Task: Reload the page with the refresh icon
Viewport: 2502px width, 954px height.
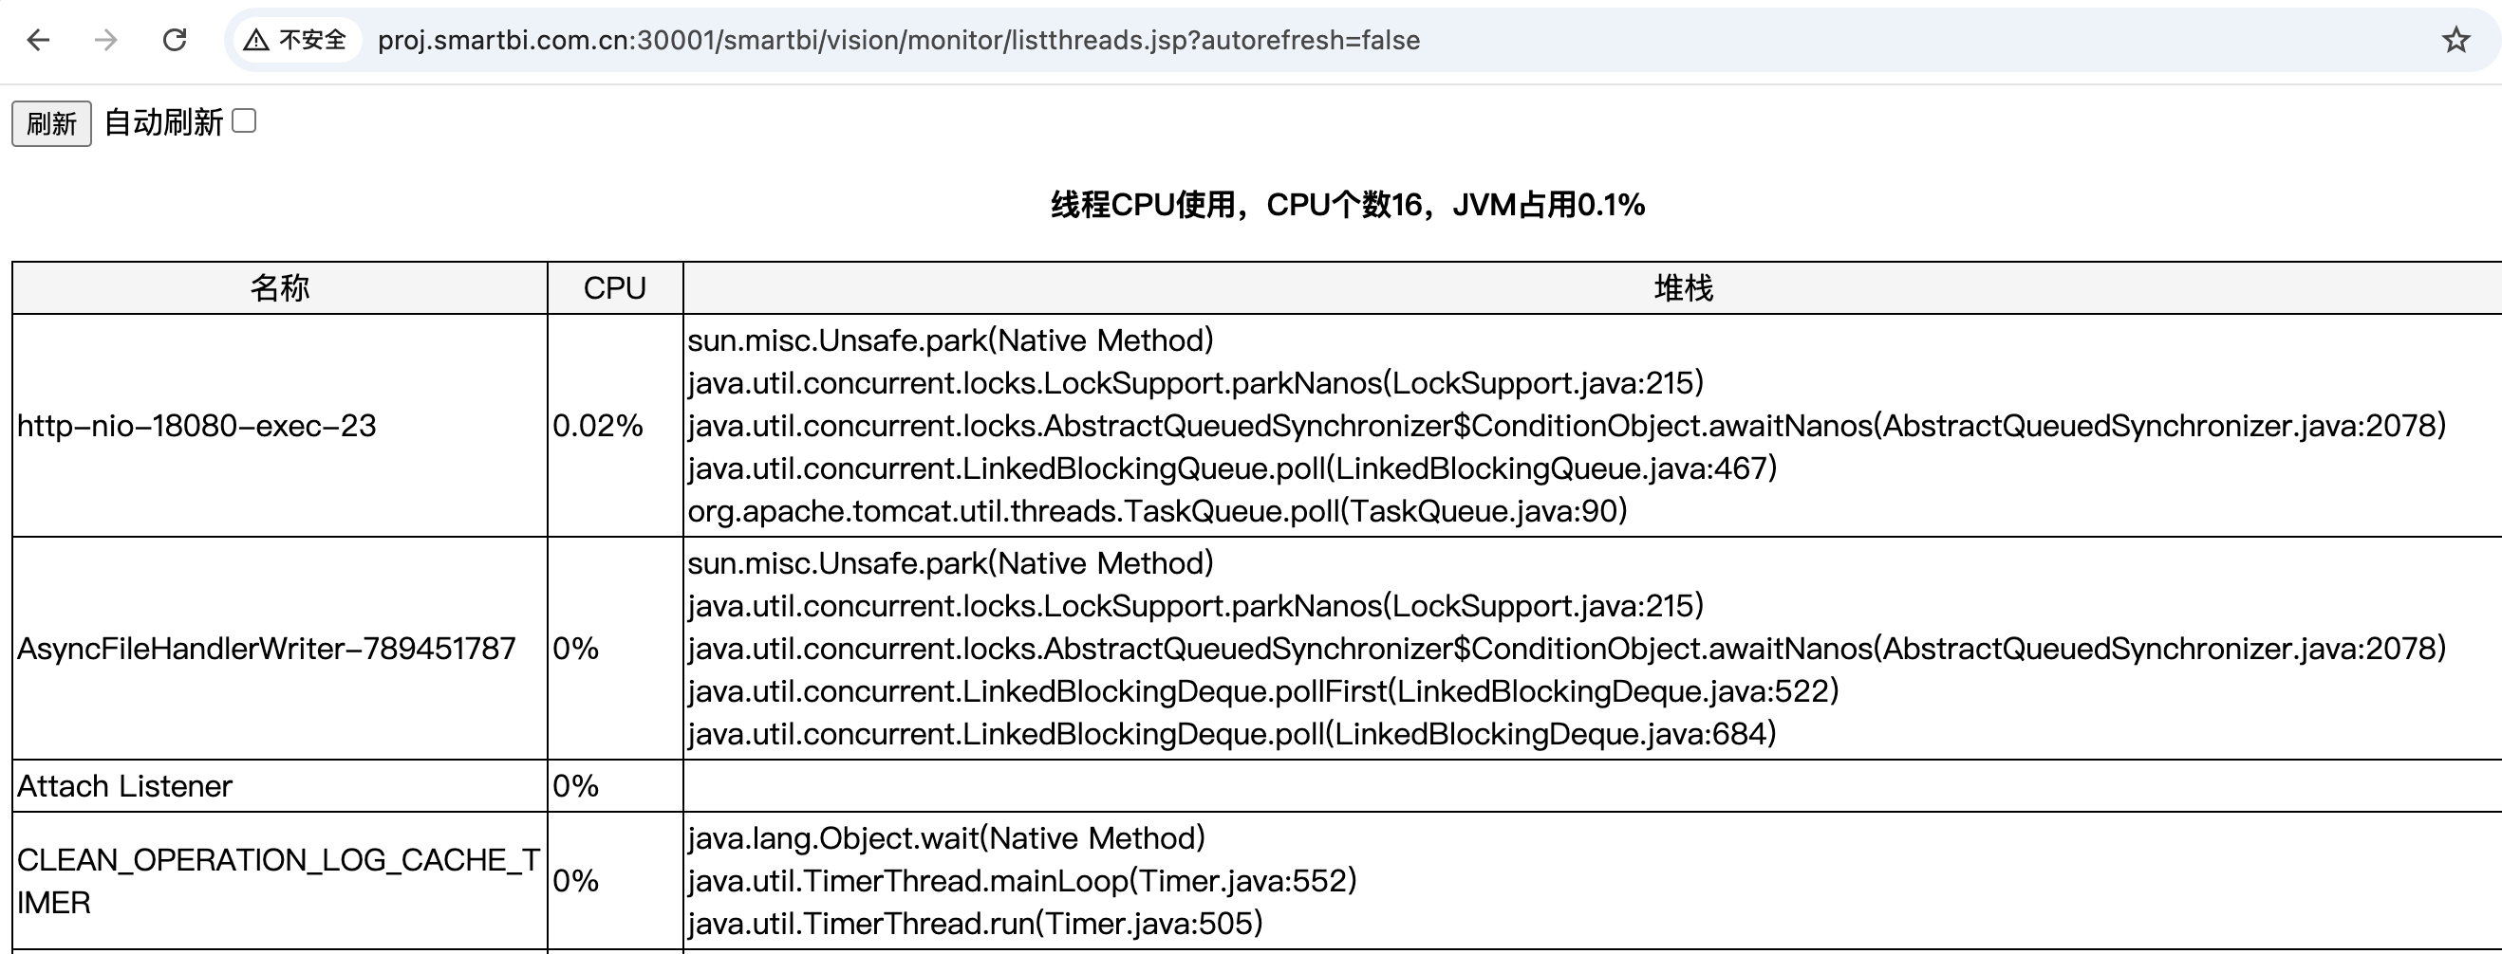Action: 175,40
